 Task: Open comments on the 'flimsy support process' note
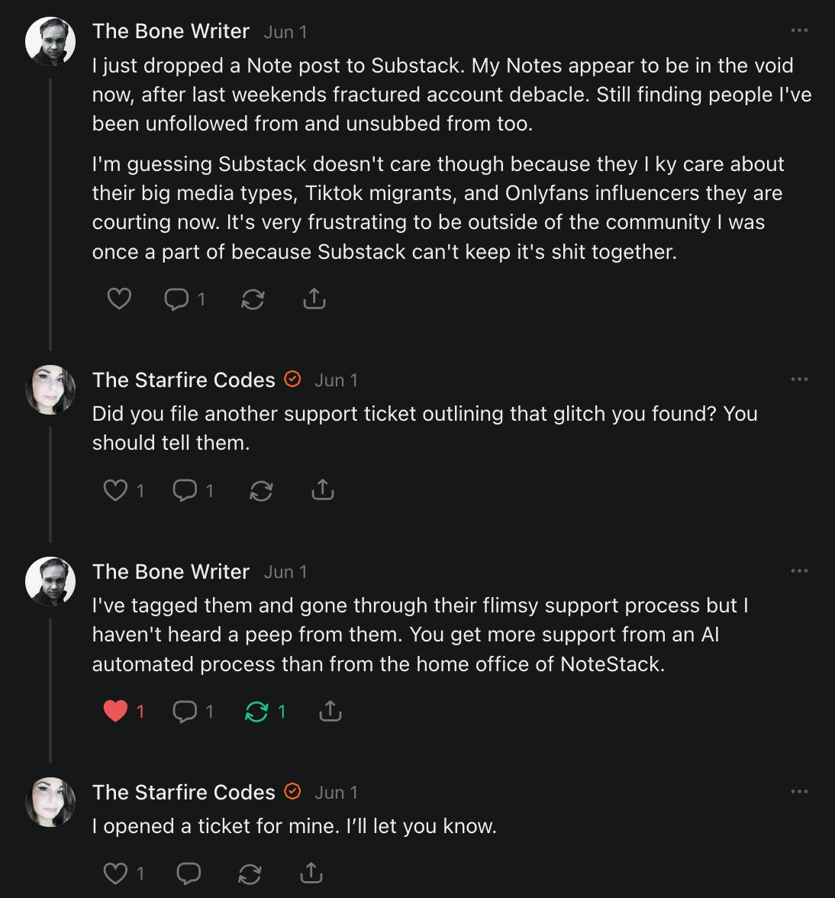coord(185,712)
